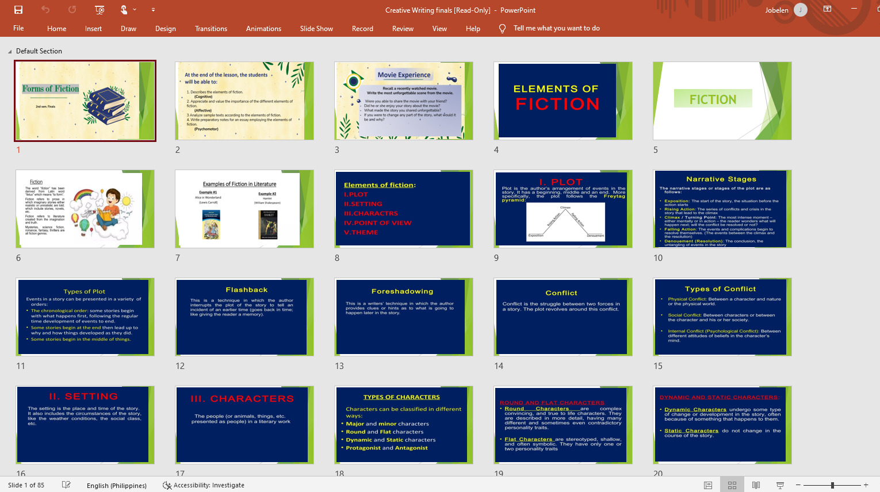Start Slide Show from status bar icon
The height and width of the screenshot is (492, 880).
pos(780,485)
